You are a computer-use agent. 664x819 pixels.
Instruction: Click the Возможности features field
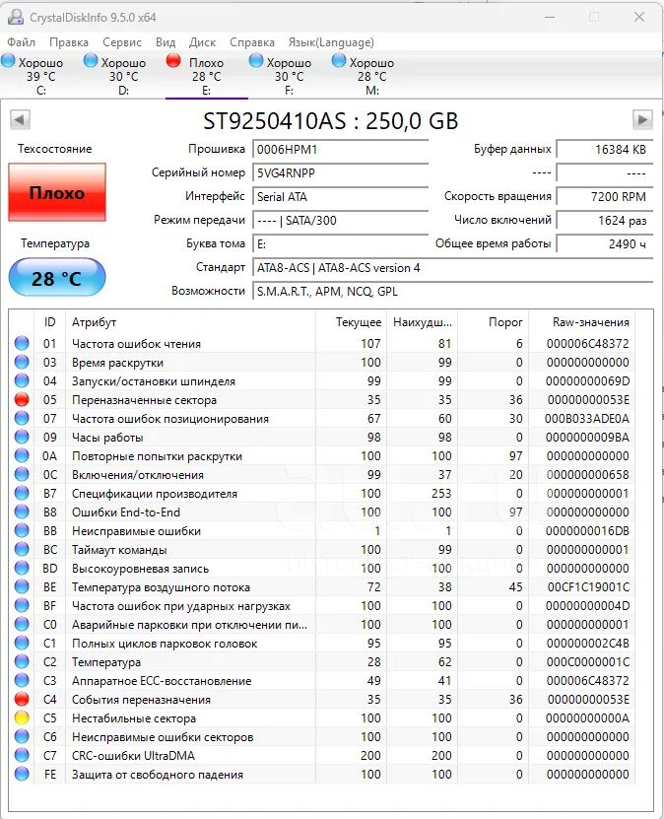tap(452, 292)
